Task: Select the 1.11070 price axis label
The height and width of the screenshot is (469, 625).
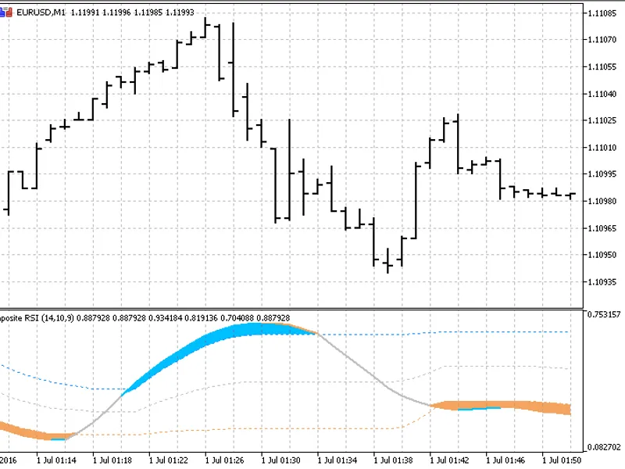Action: click(x=602, y=40)
